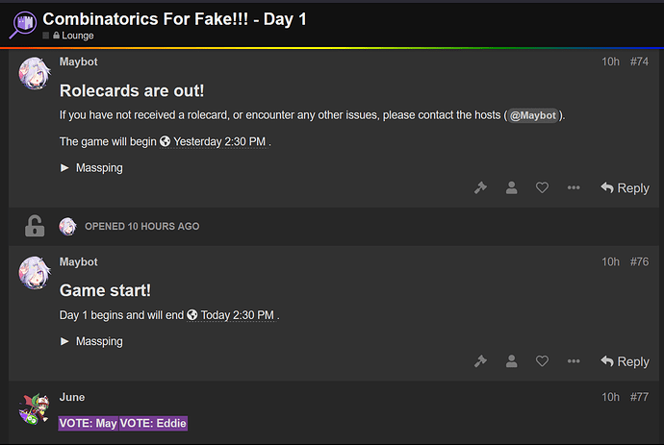Open more actions on post #74
Viewport: 664px width, 445px height.
[574, 187]
